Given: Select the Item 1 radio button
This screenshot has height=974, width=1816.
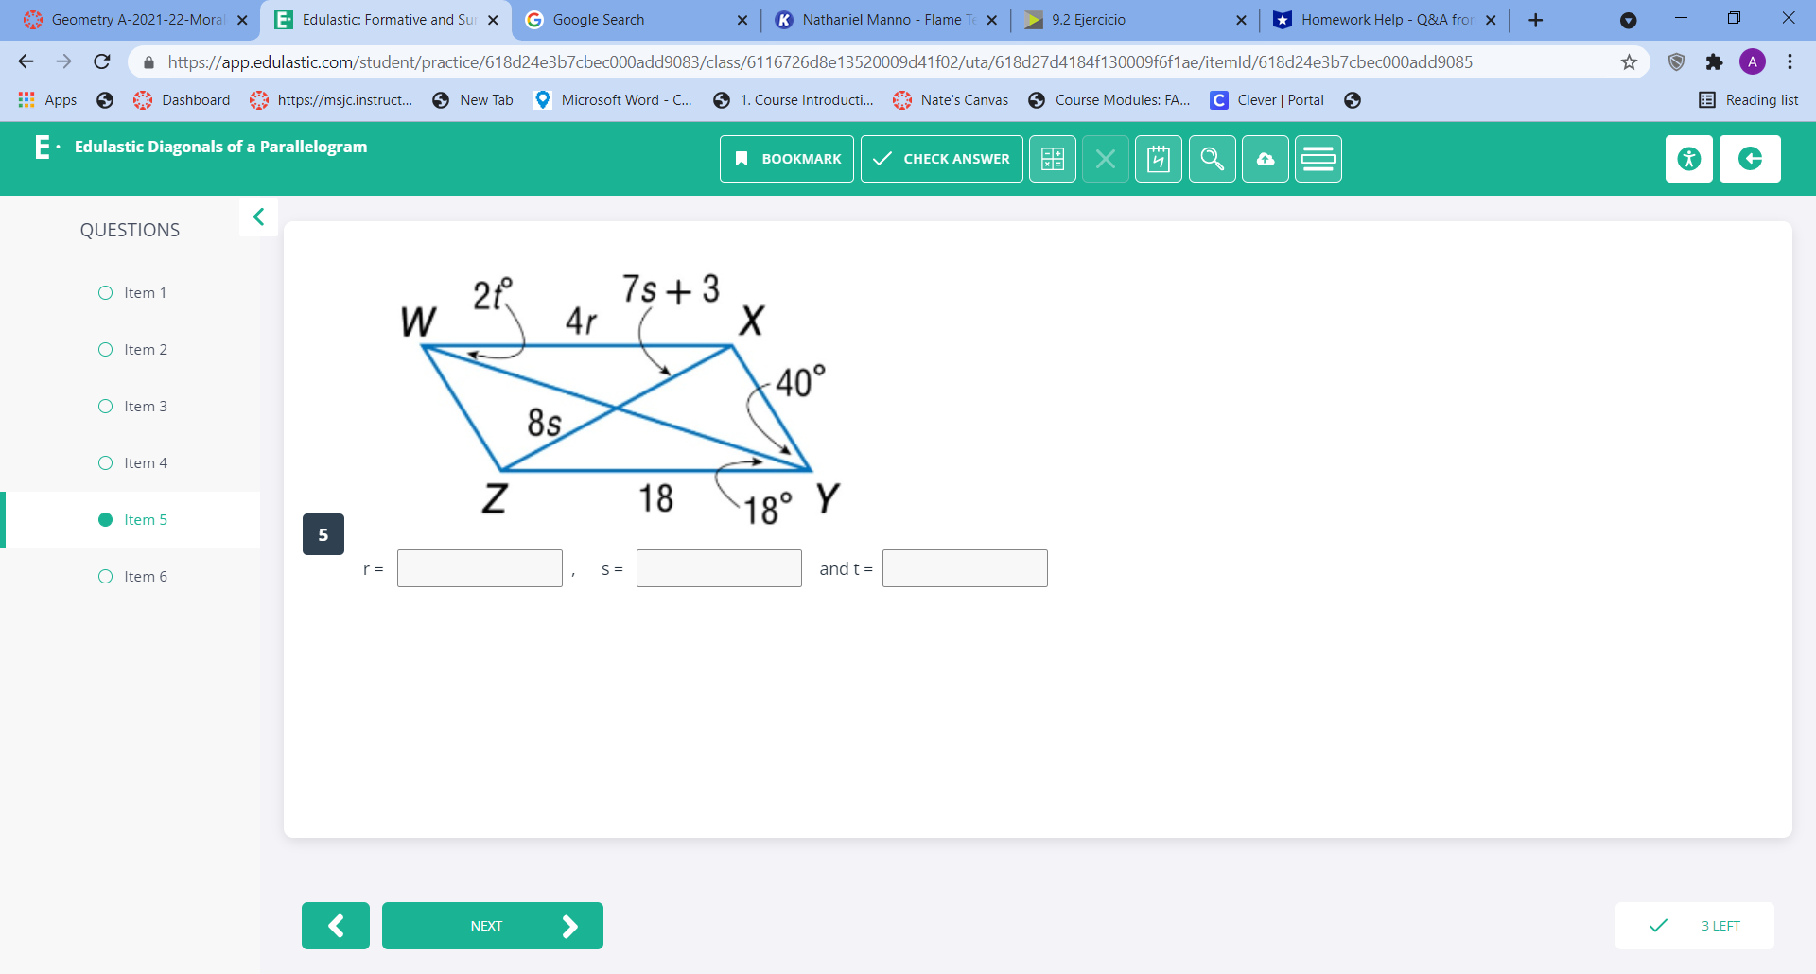Looking at the screenshot, I should pyautogui.click(x=105, y=292).
